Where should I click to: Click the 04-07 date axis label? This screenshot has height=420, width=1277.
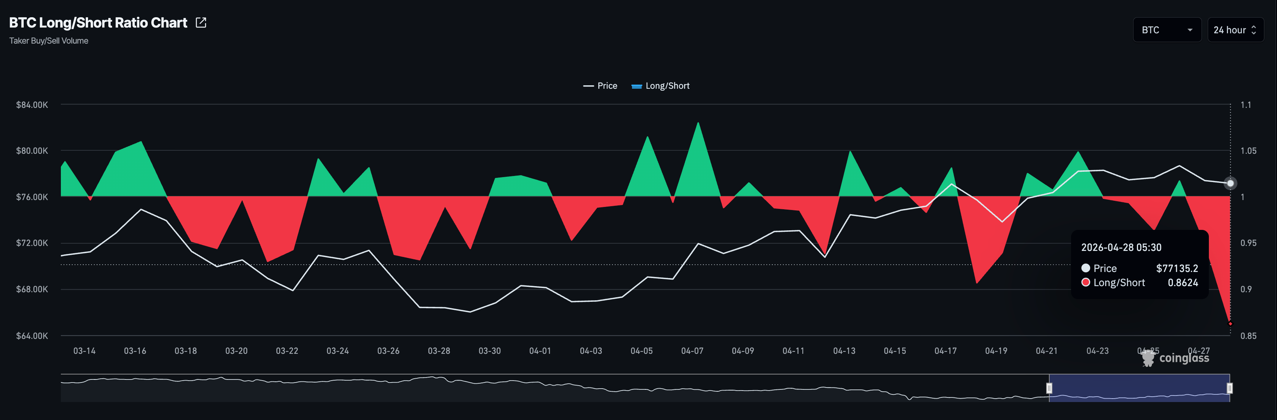tap(692, 351)
